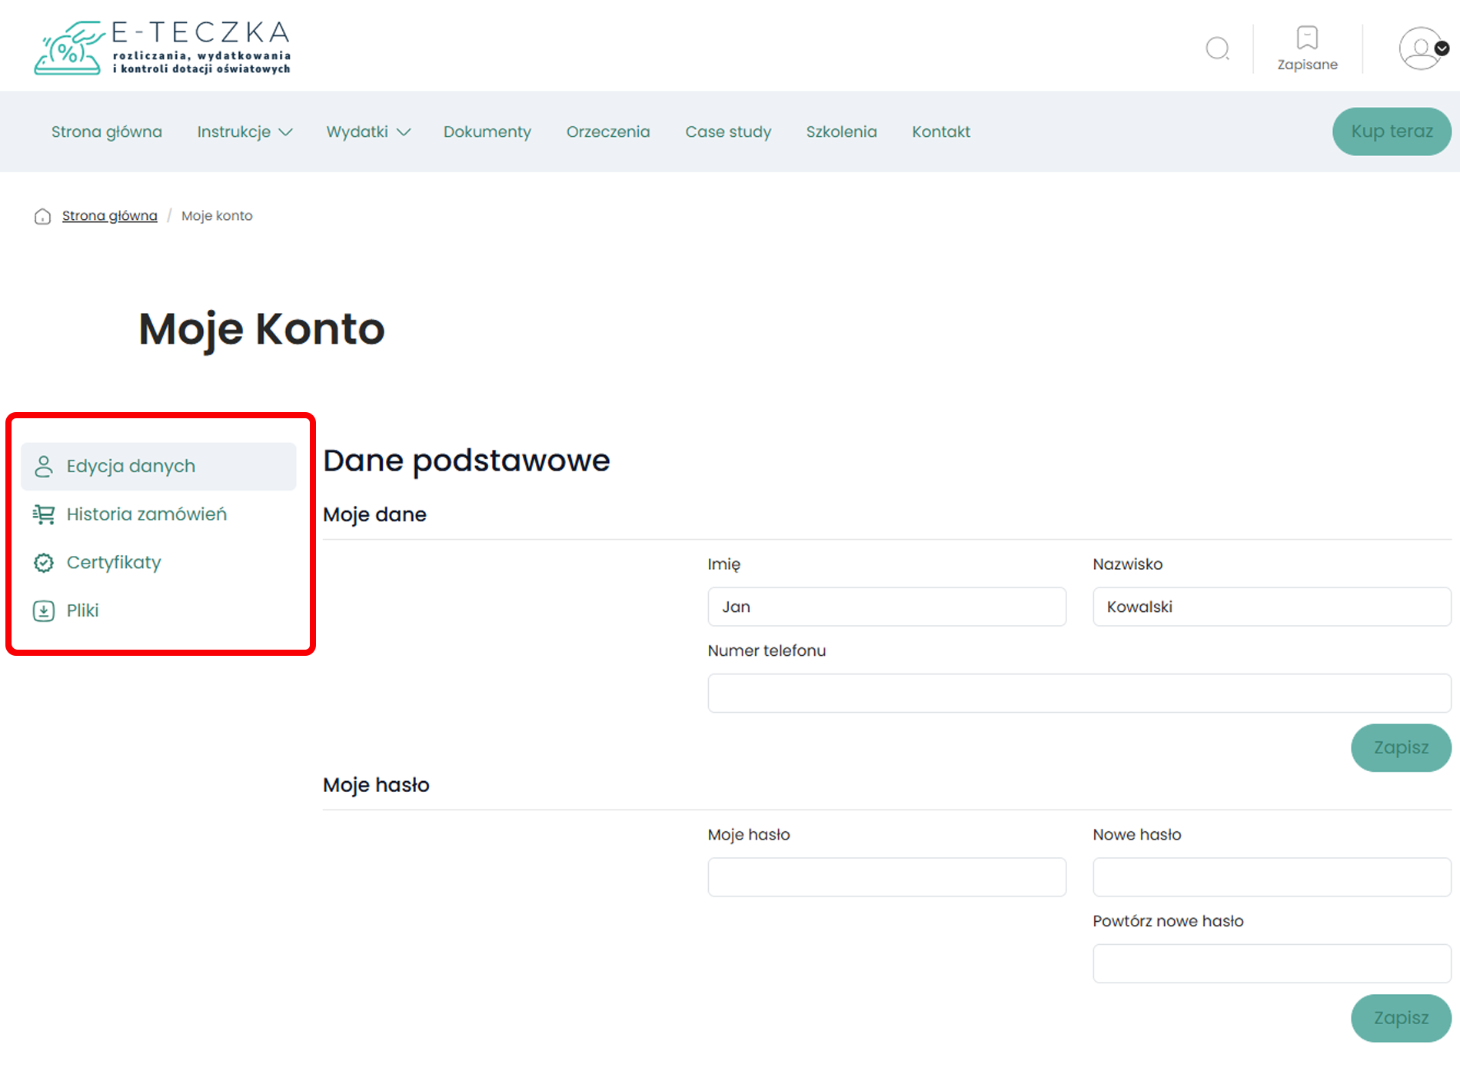Image resolution: width=1460 pixels, height=1071 pixels.
Task: Click the person icon beside Edycja danych
Action: pos(44,466)
